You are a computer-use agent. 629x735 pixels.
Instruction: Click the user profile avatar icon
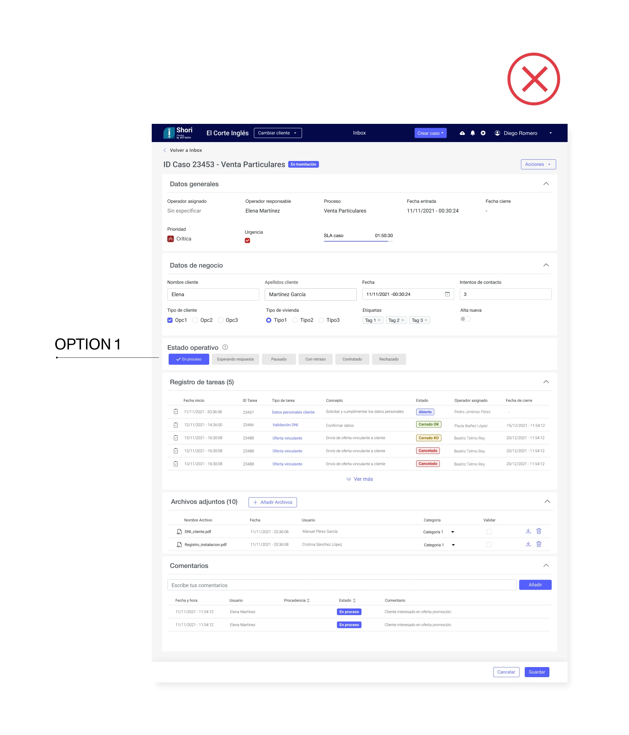click(x=497, y=133)
